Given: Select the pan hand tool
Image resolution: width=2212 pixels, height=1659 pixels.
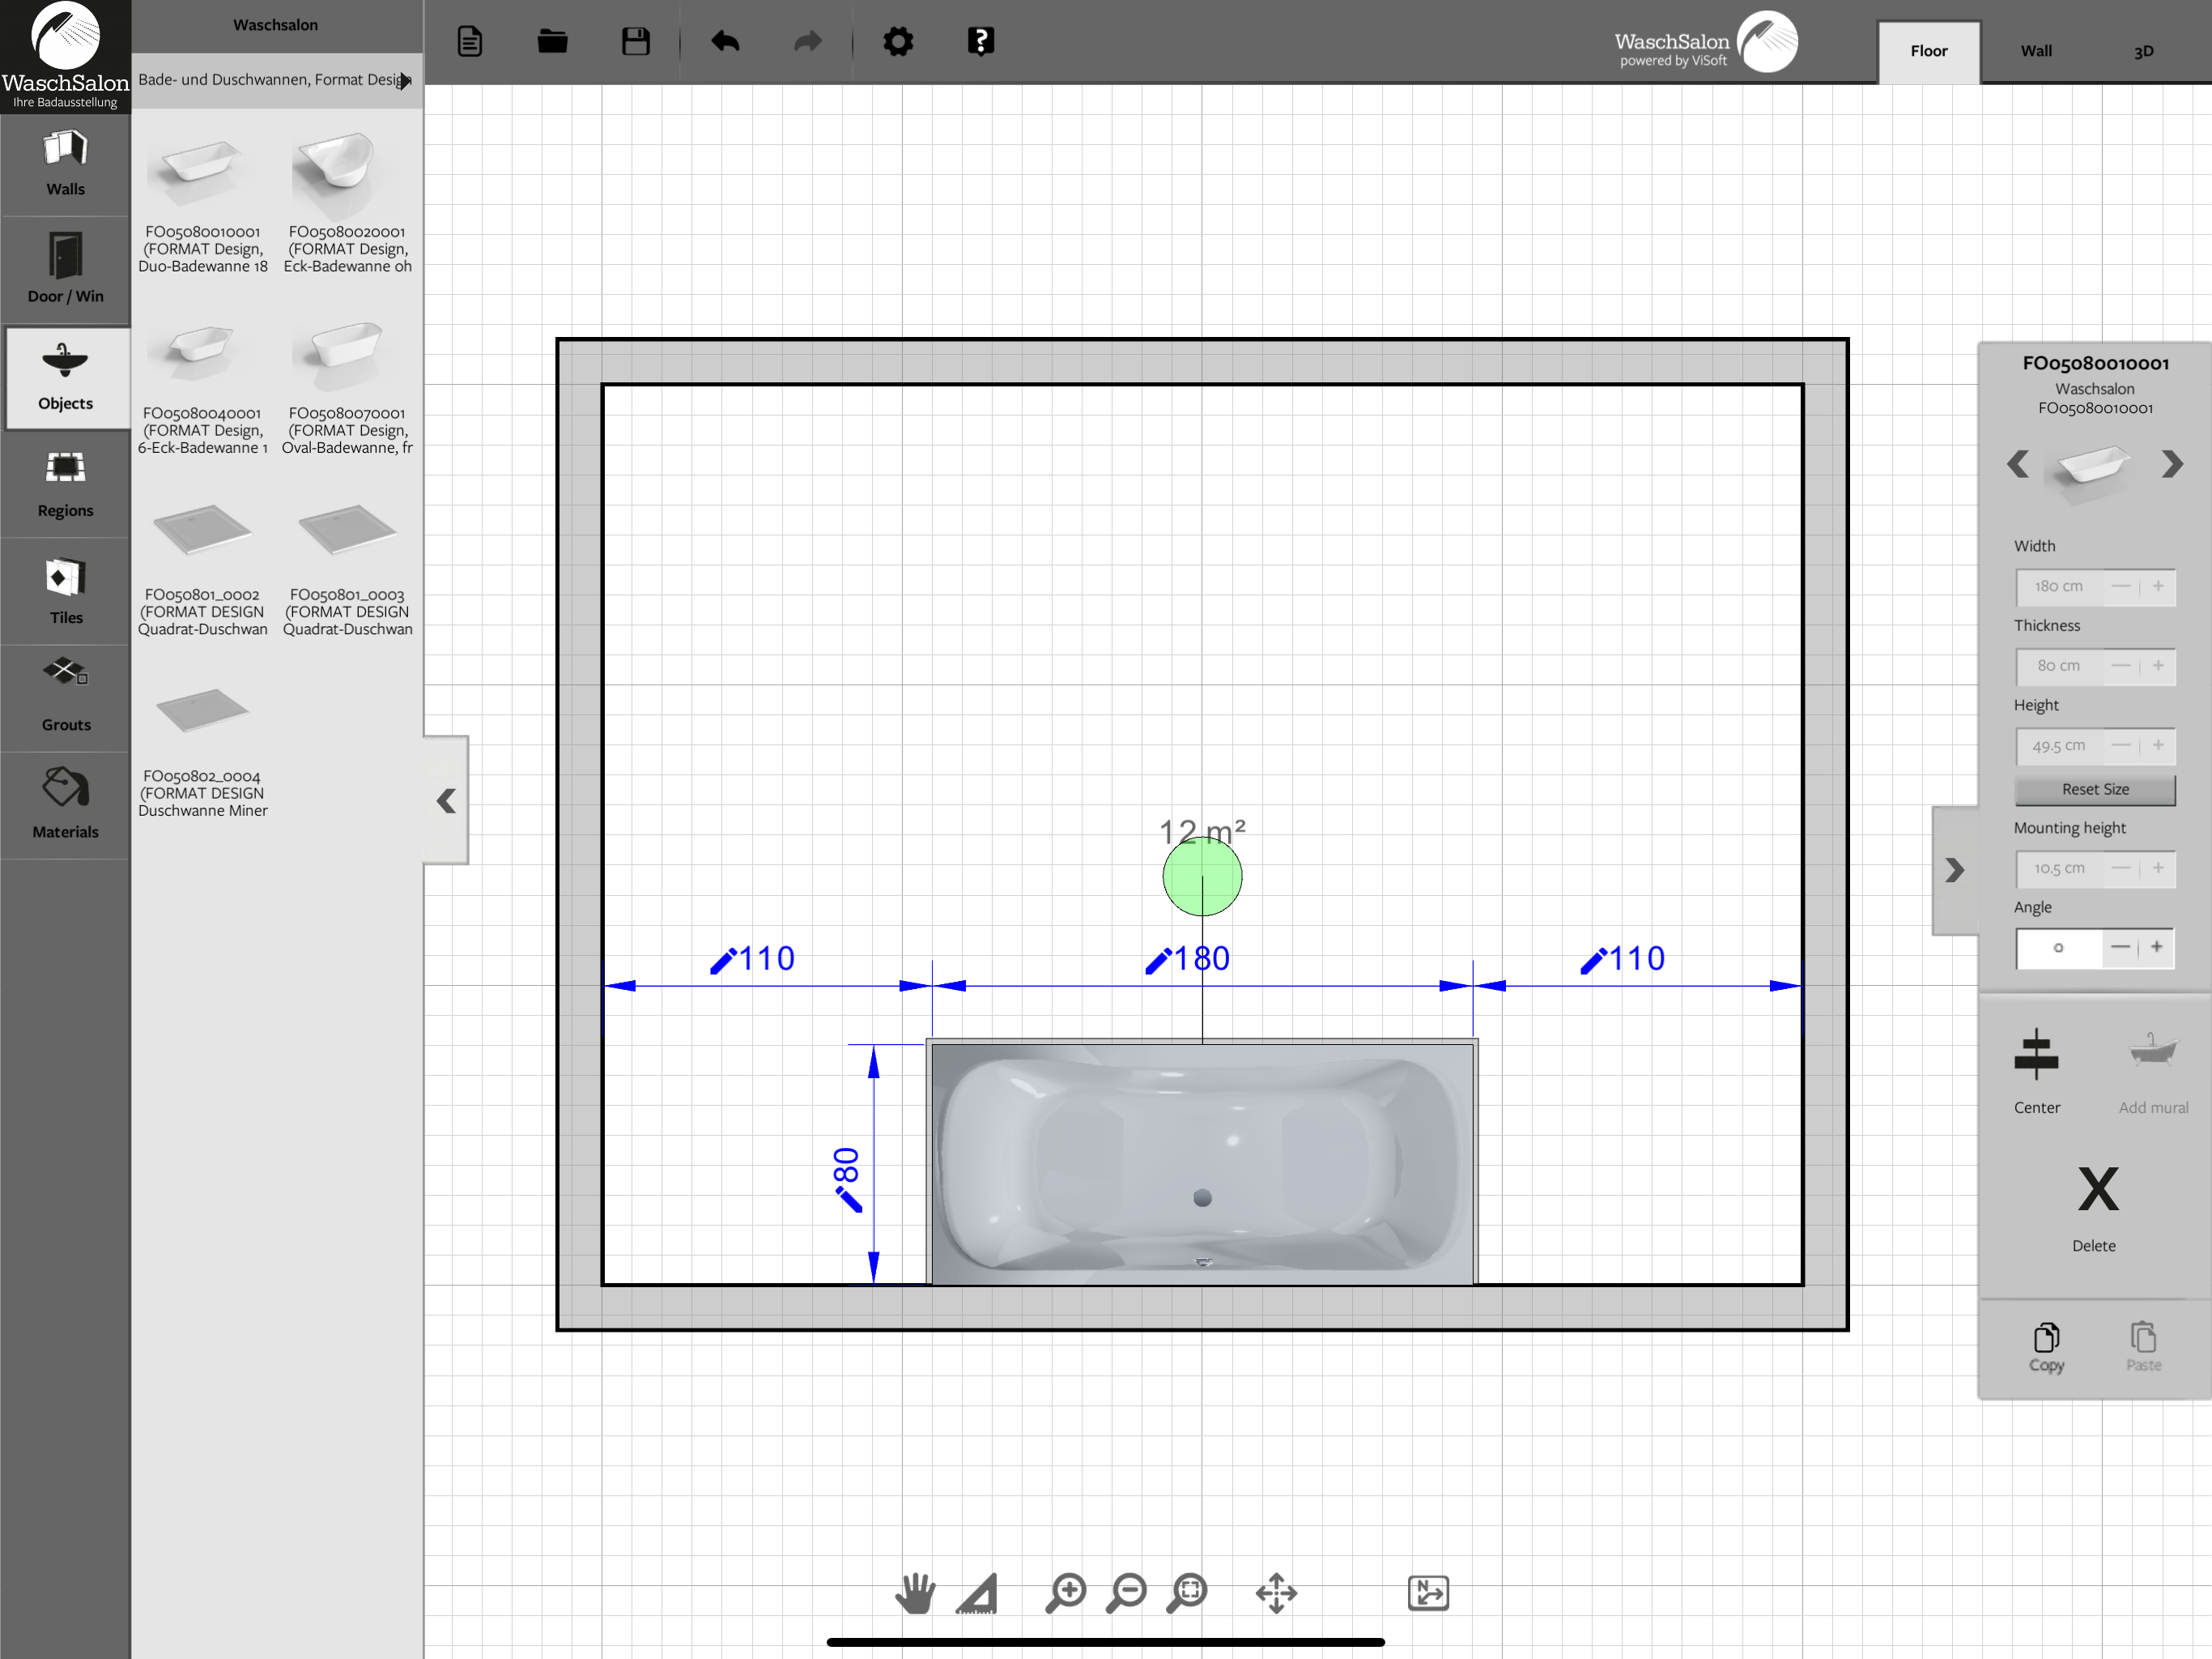Looking at the screenshot, I should click(x=914, y=1592).
